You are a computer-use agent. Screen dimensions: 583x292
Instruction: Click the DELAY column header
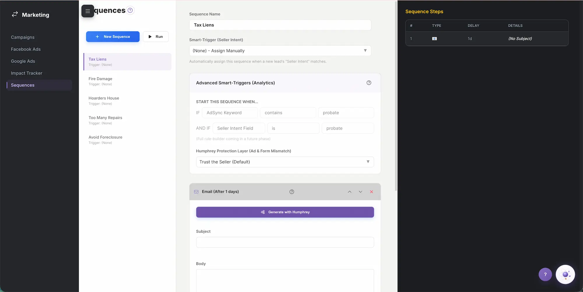coord(473,26)
